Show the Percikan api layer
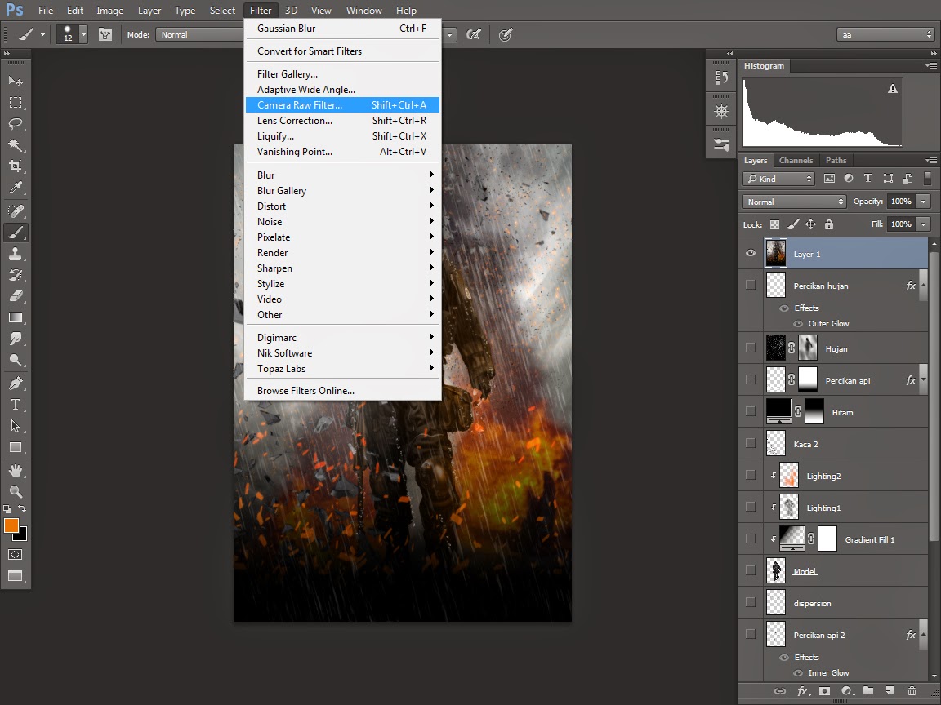 coord(751,379)
